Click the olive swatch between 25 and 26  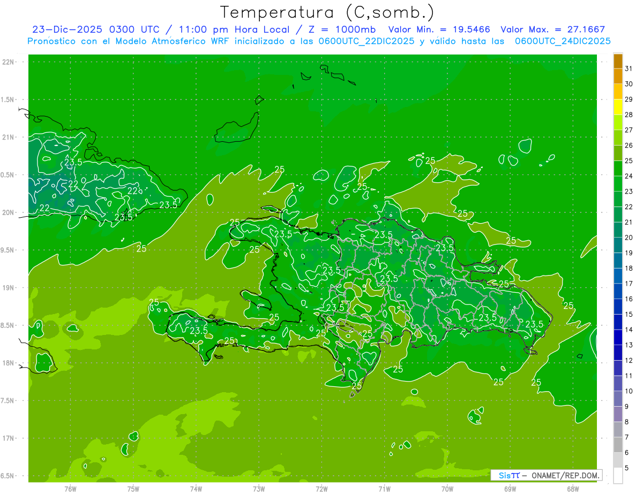coord(618,153)
